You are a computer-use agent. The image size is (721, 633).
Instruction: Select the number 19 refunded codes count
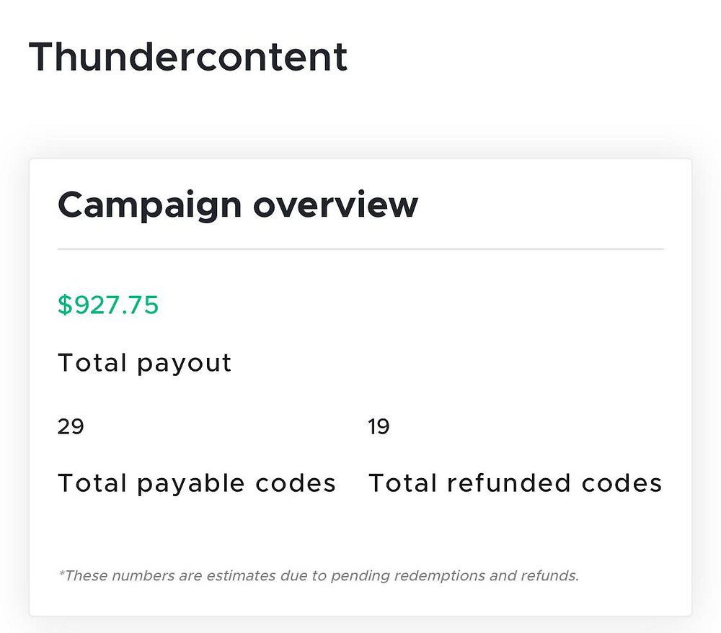click(x=379, y=427)
